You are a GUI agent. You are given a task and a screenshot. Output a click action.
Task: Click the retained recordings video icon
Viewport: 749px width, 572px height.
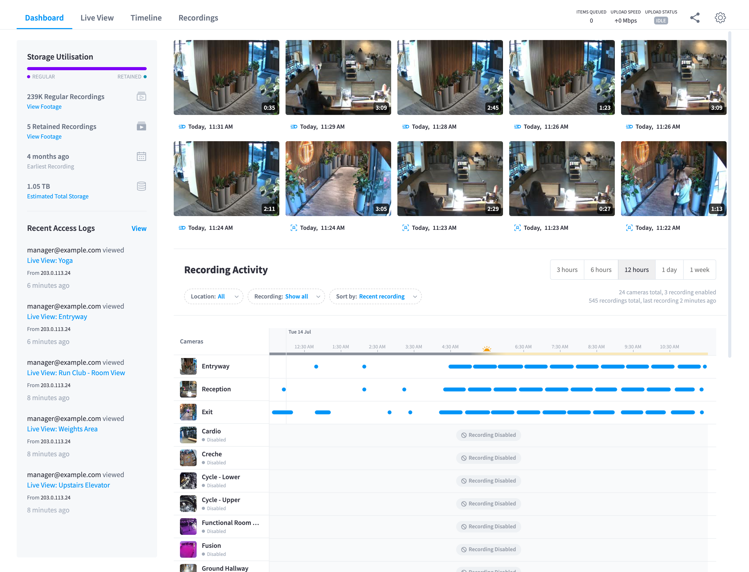(141, 126)
